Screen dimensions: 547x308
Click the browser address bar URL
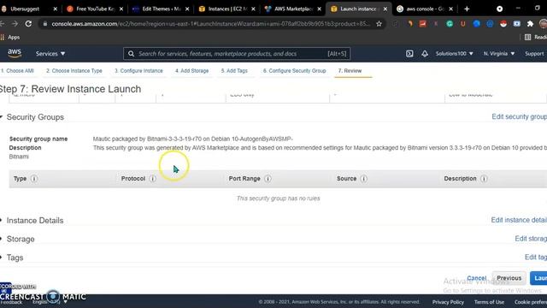click(x=210, y=24)
